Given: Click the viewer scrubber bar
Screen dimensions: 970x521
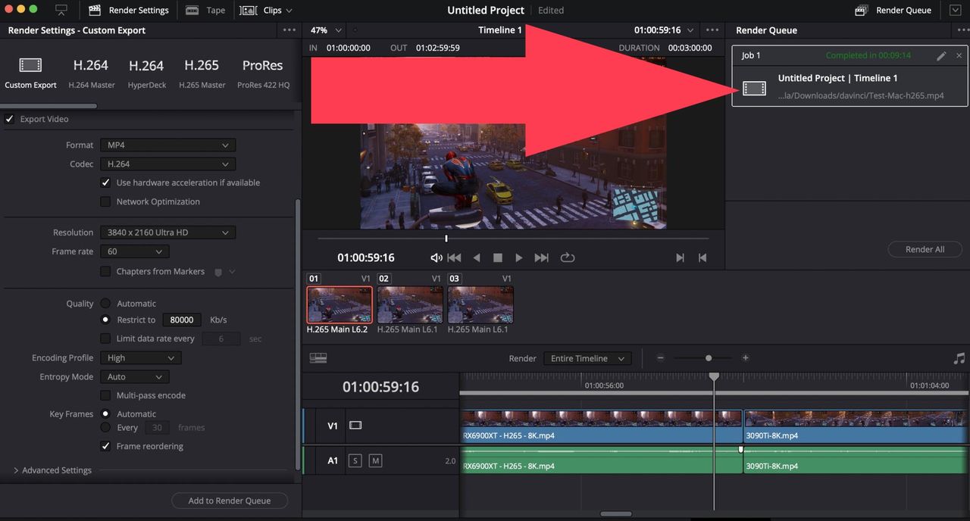Looking at the screenshot, I should click(x=513, y=239).
